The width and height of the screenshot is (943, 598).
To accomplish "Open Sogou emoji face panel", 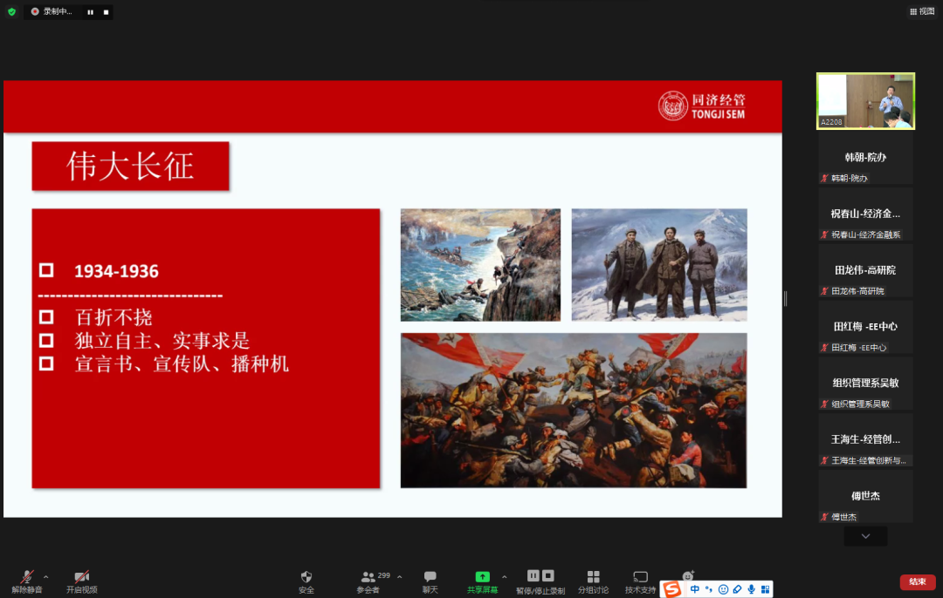I will click(724, 589).
